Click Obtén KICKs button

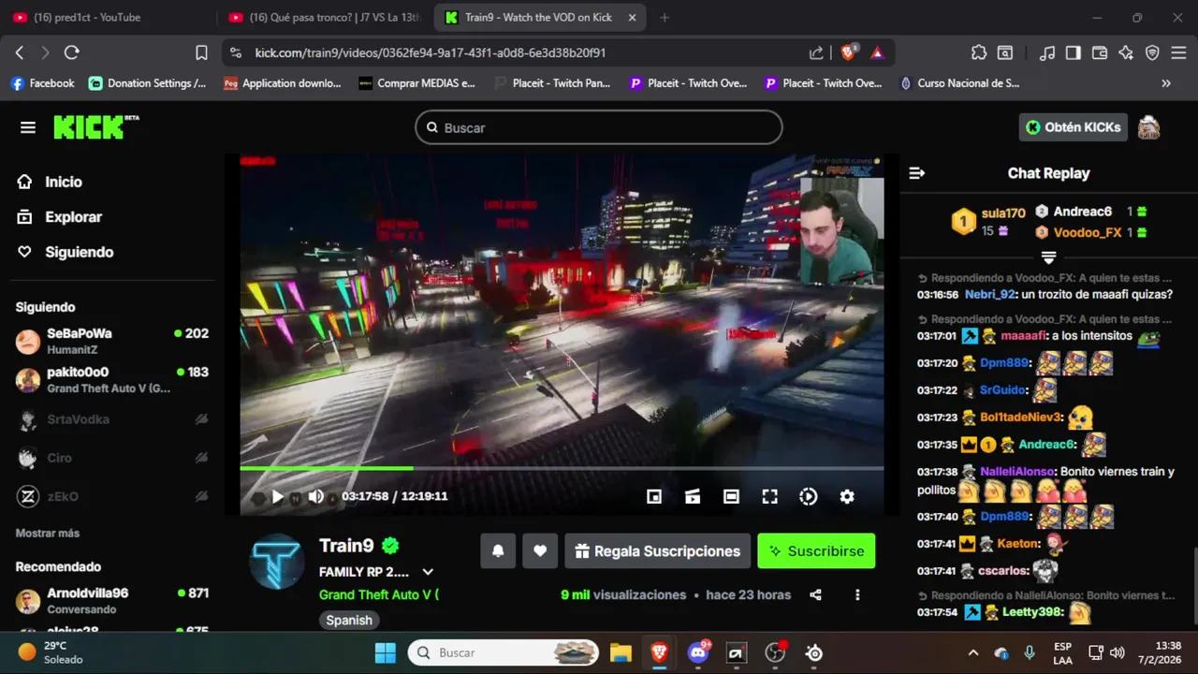point(1073,127)
